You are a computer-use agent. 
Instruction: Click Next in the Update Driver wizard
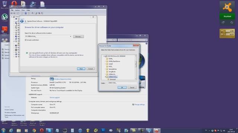pos(81,69)
